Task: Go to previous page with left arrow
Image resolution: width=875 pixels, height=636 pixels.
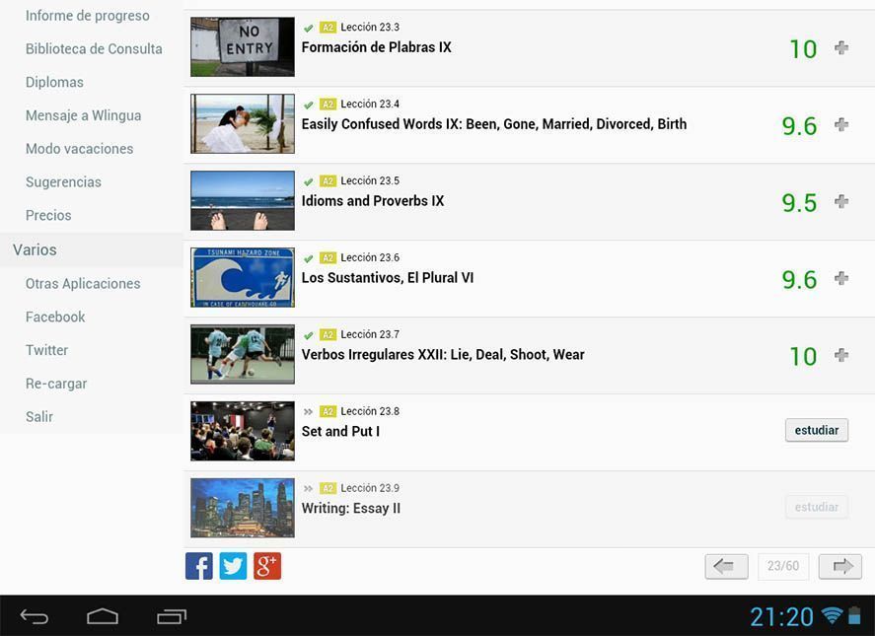Action: click(726, 567)
